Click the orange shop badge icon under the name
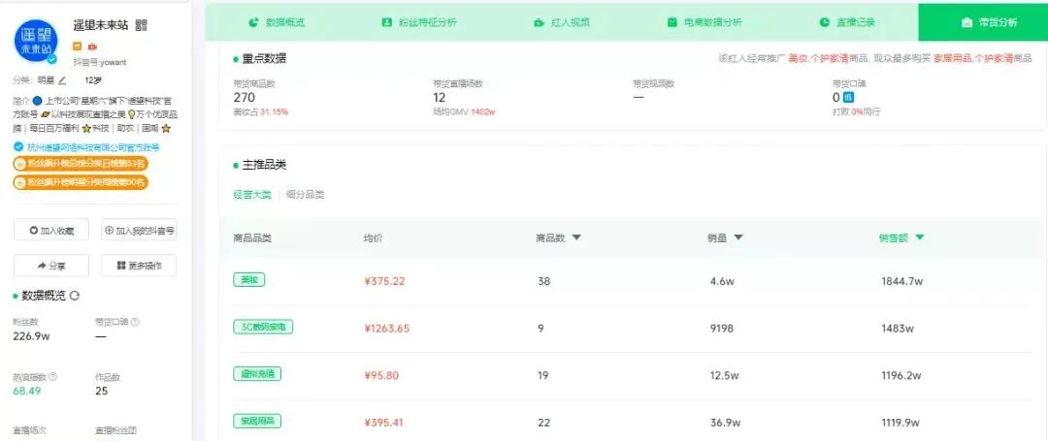This screenshot has width=1048, height=441. click(x=79, y=47)
